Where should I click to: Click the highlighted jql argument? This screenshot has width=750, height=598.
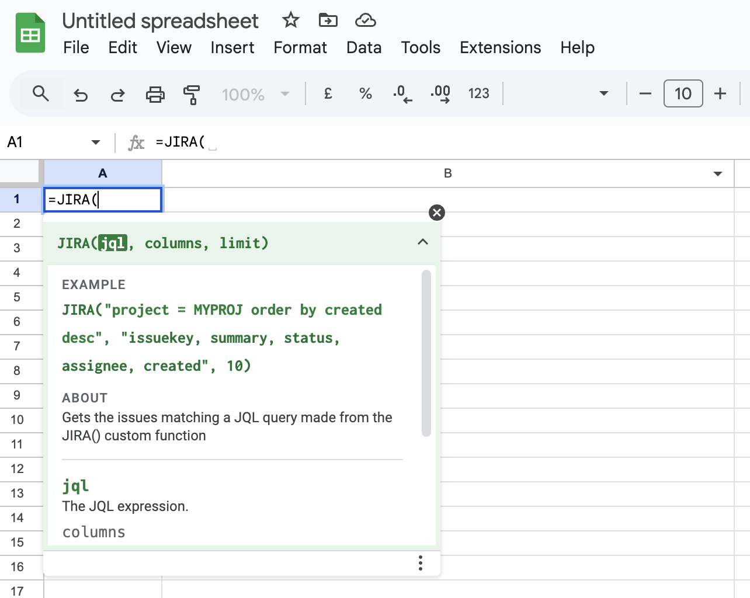[113, 243]
